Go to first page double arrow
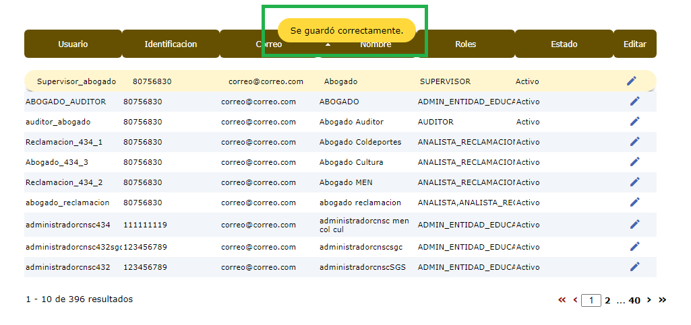Image resolution: width=691 pixels, height=325 pixels. pyautogui.click(x=562, y=300)
